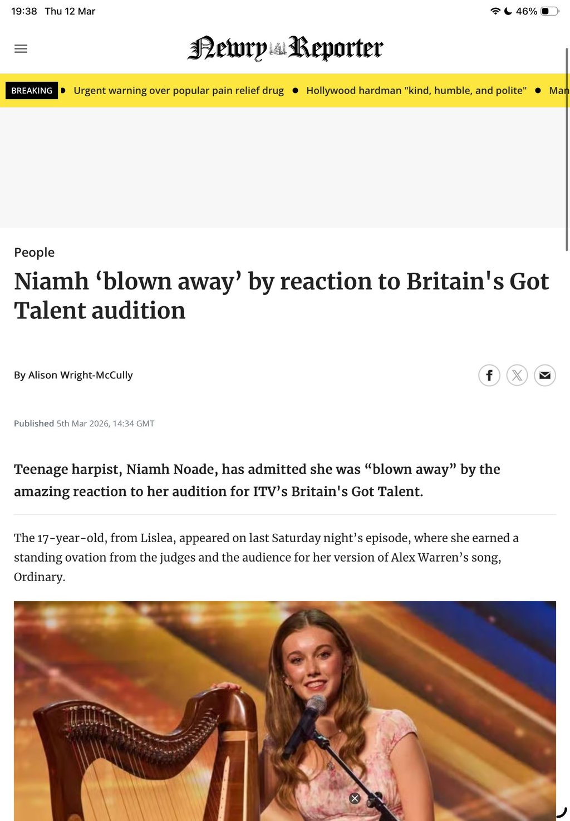Tap the battery indicator in status bar
This screenshot has height=821, width=570.
click(x=549, y=11)
